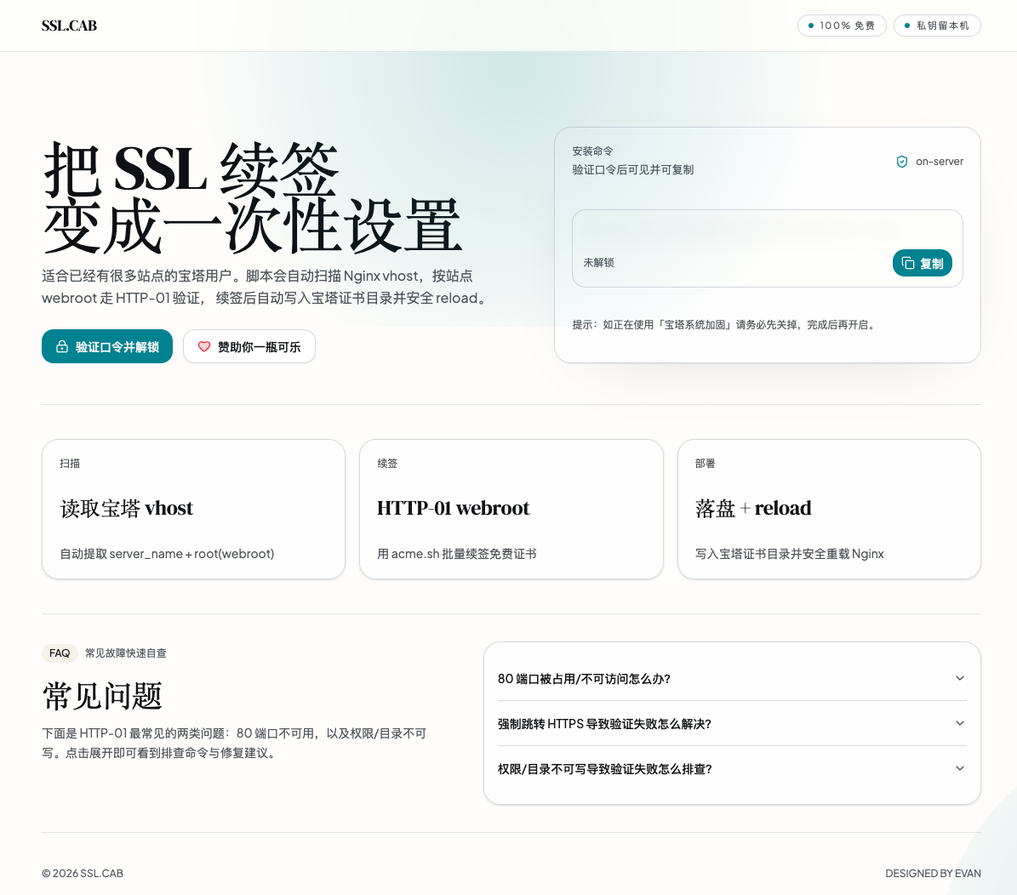Click the heart icon on sponsor button
Image resolution: width=1017 pixels, height=895 pixels.
coord(204,347)
